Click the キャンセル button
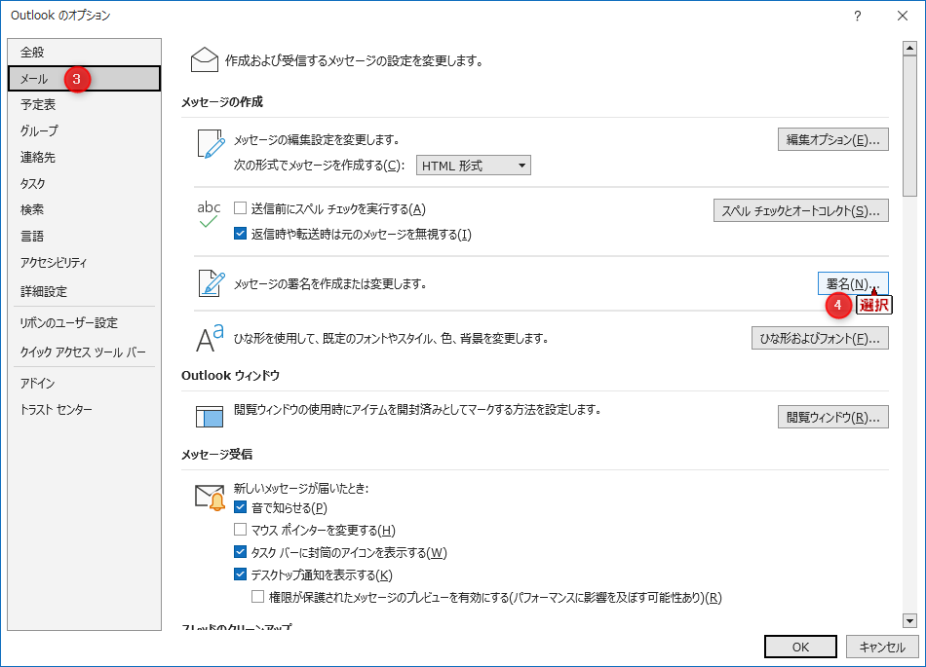The width and height of the screenshot is (926, 667). coord(882,647)
